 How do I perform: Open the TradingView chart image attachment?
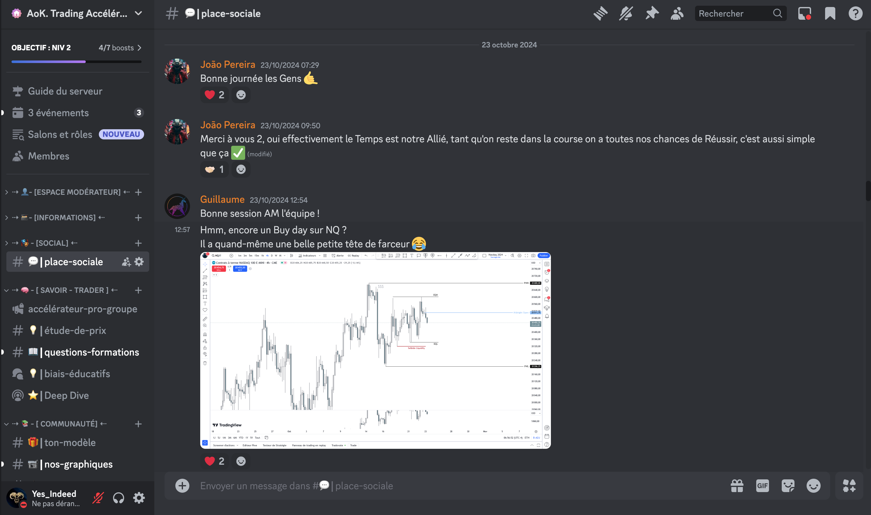tap(375, 350)
